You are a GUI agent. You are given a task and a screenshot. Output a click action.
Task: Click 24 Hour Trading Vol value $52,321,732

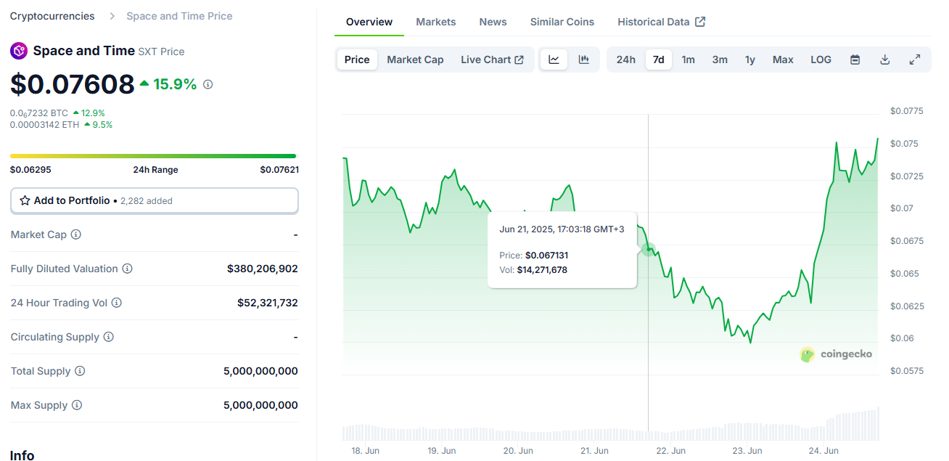[268, 303]
